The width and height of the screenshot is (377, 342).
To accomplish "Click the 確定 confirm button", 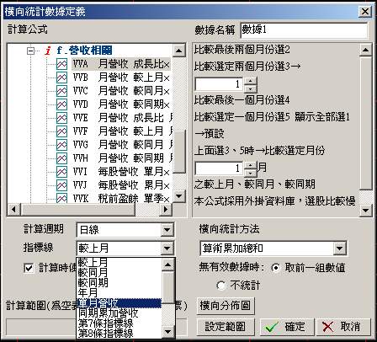I will (287, 327).
